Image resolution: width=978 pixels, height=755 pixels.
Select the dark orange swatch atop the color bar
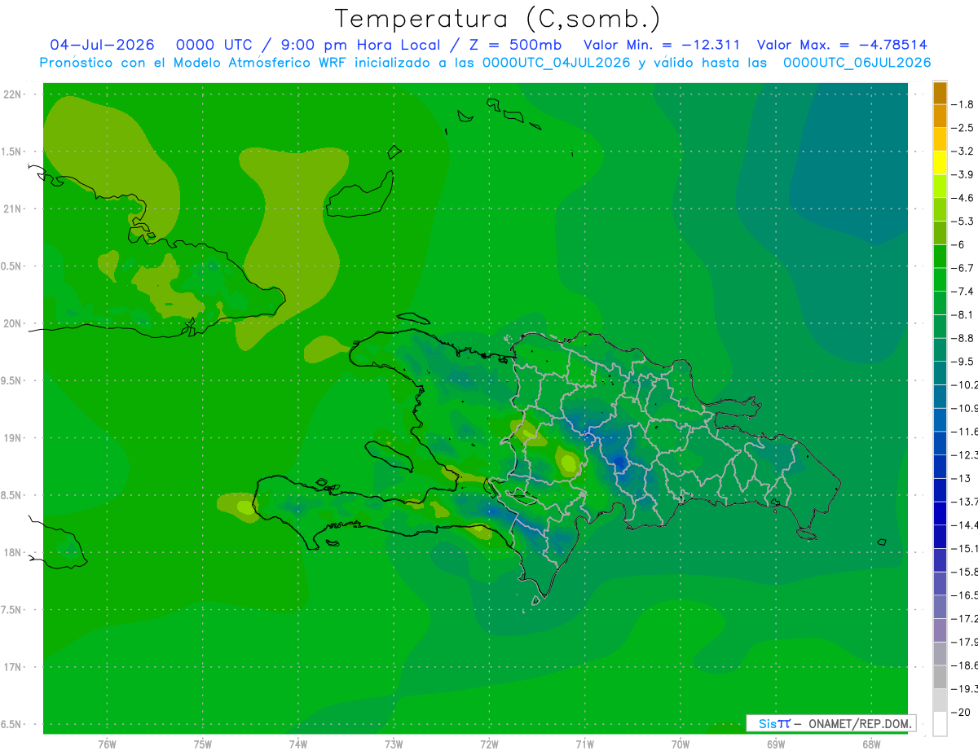pos(940,94)
